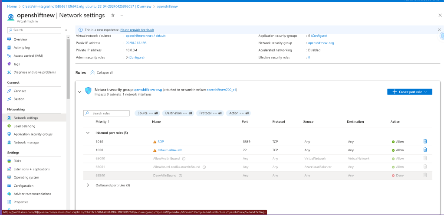444x215 pixels.
Task: Click the Properties icon
Action: [x=10, y=202]
